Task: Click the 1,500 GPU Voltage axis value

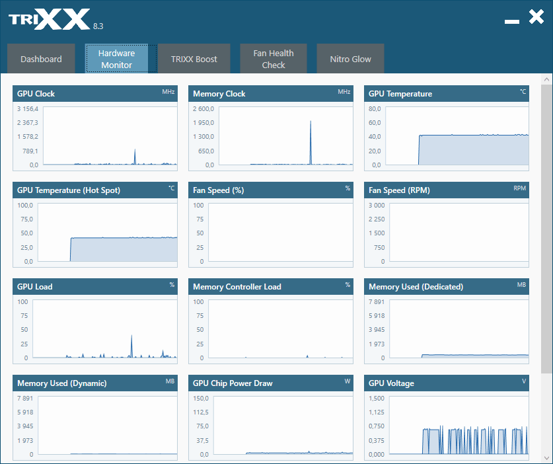Action: click(x=377, y=398)
